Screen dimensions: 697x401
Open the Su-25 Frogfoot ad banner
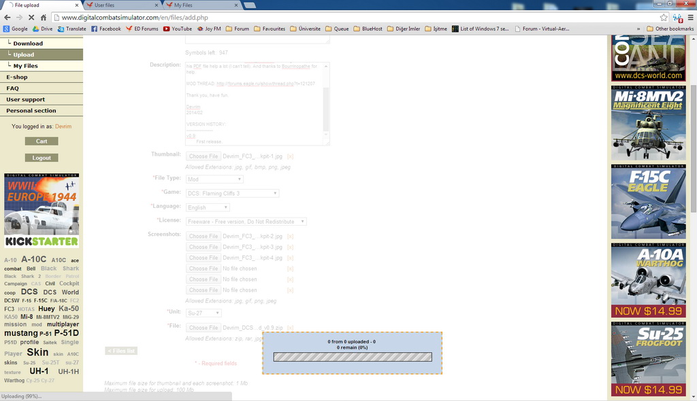(648, 359)
